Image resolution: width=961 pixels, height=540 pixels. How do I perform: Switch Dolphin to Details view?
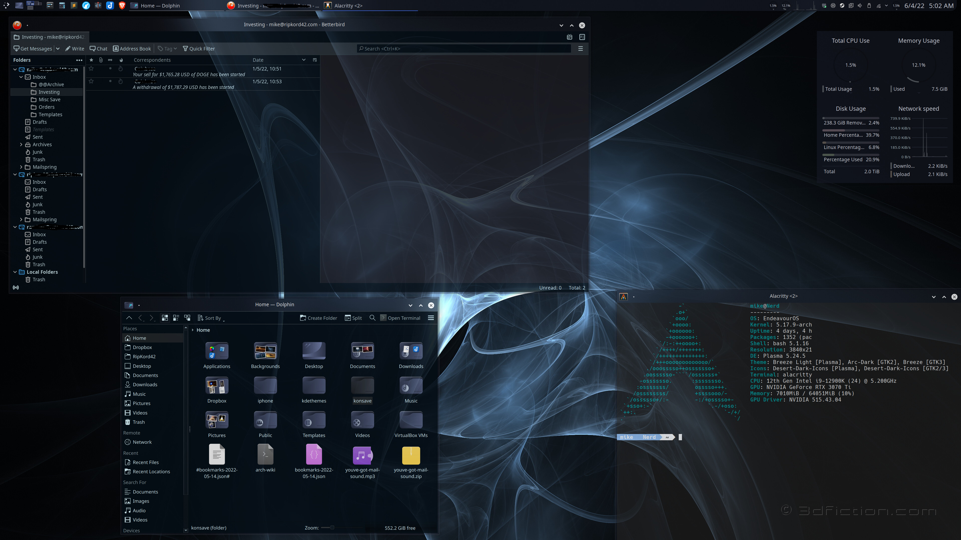click(x=187, y=318)
